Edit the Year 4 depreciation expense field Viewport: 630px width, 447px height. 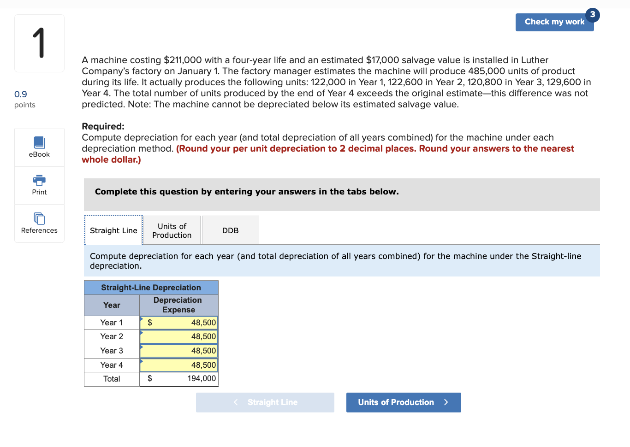(x=178, y=365)
